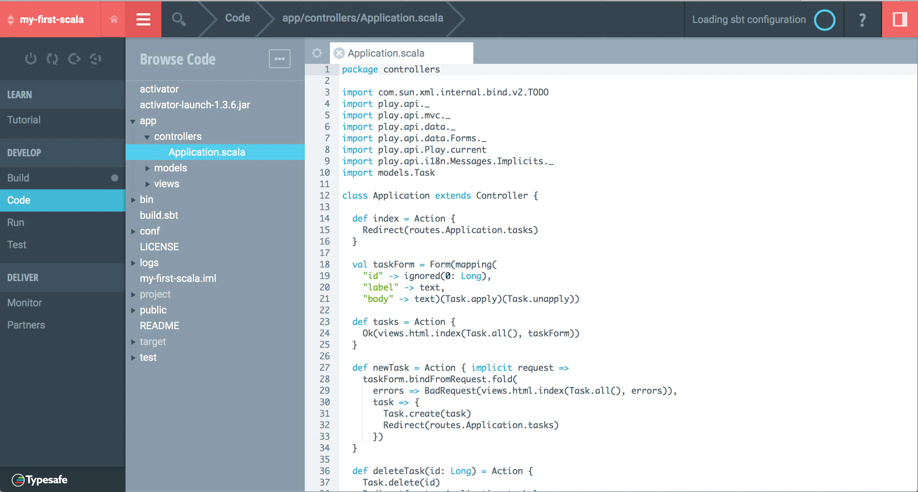The height and width of the screenshot is (492, 918).
Task: Toggle the right side panel icon
Action: coord(900,19)
